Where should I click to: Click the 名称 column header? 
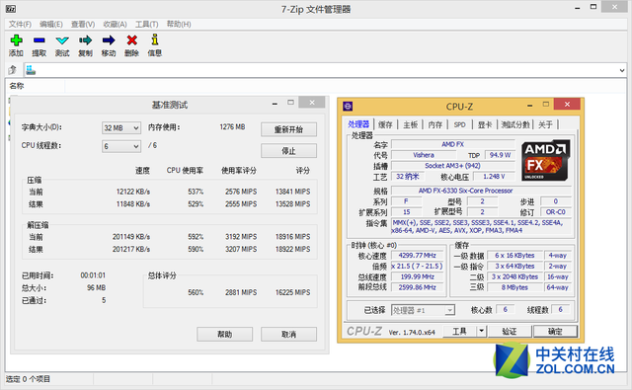coord(36,86)
